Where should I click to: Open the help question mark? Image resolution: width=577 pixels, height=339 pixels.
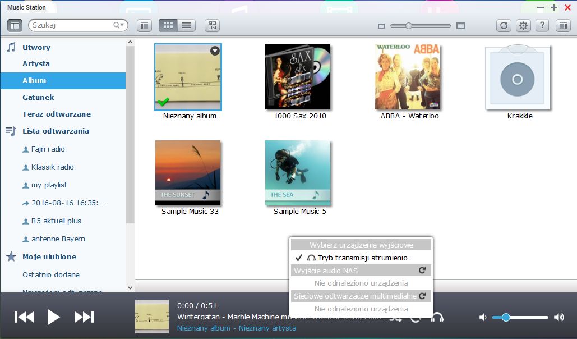(542, 25)
